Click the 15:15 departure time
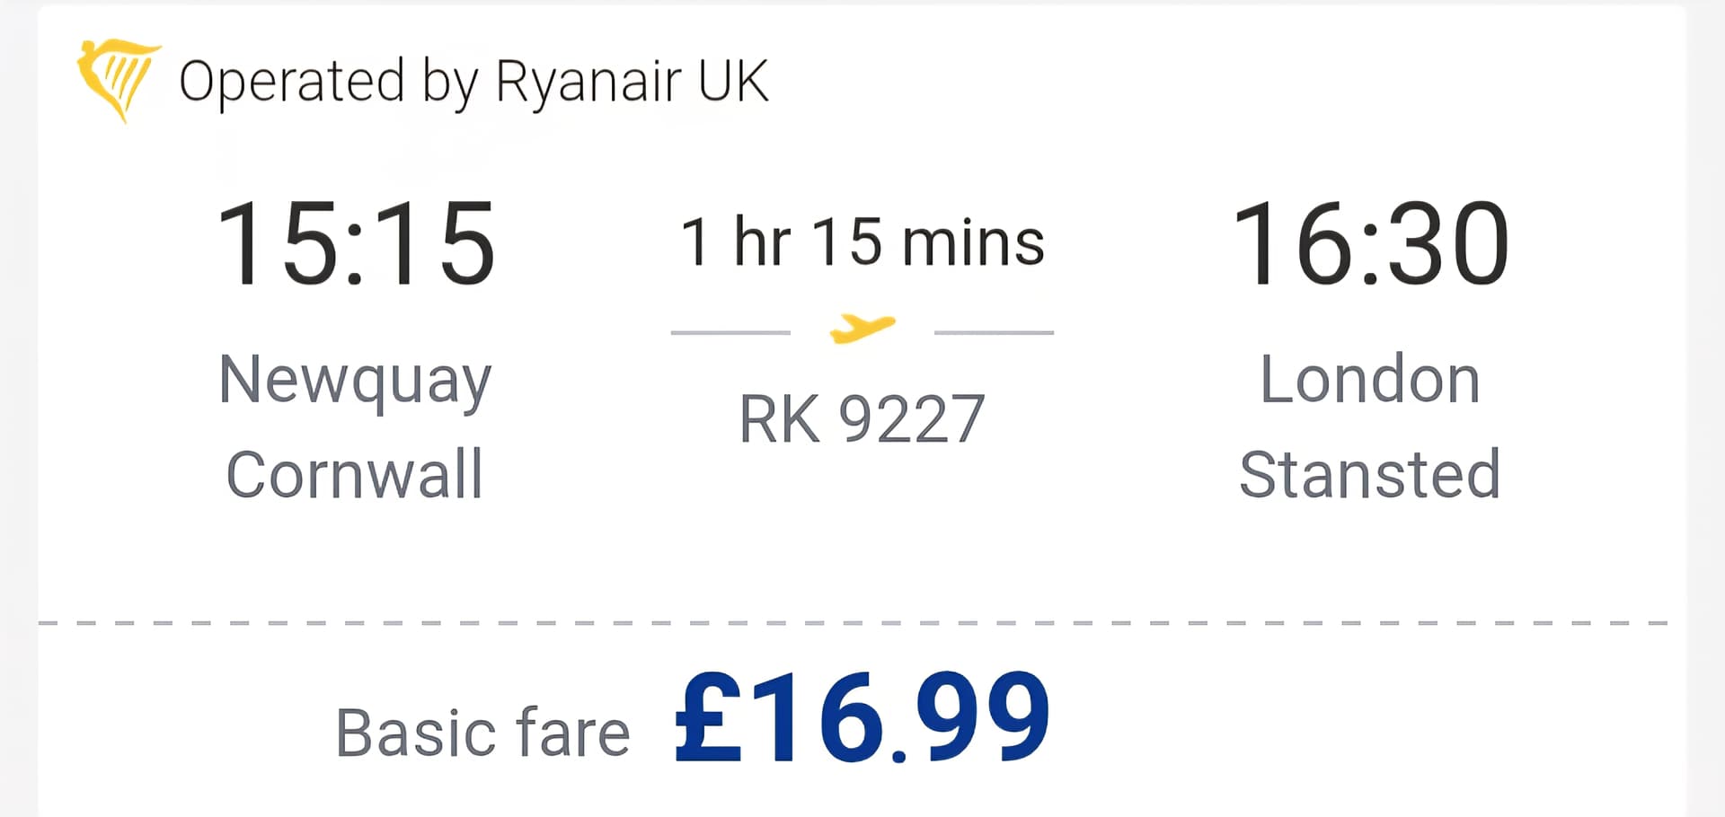 (x=356, y=244)
